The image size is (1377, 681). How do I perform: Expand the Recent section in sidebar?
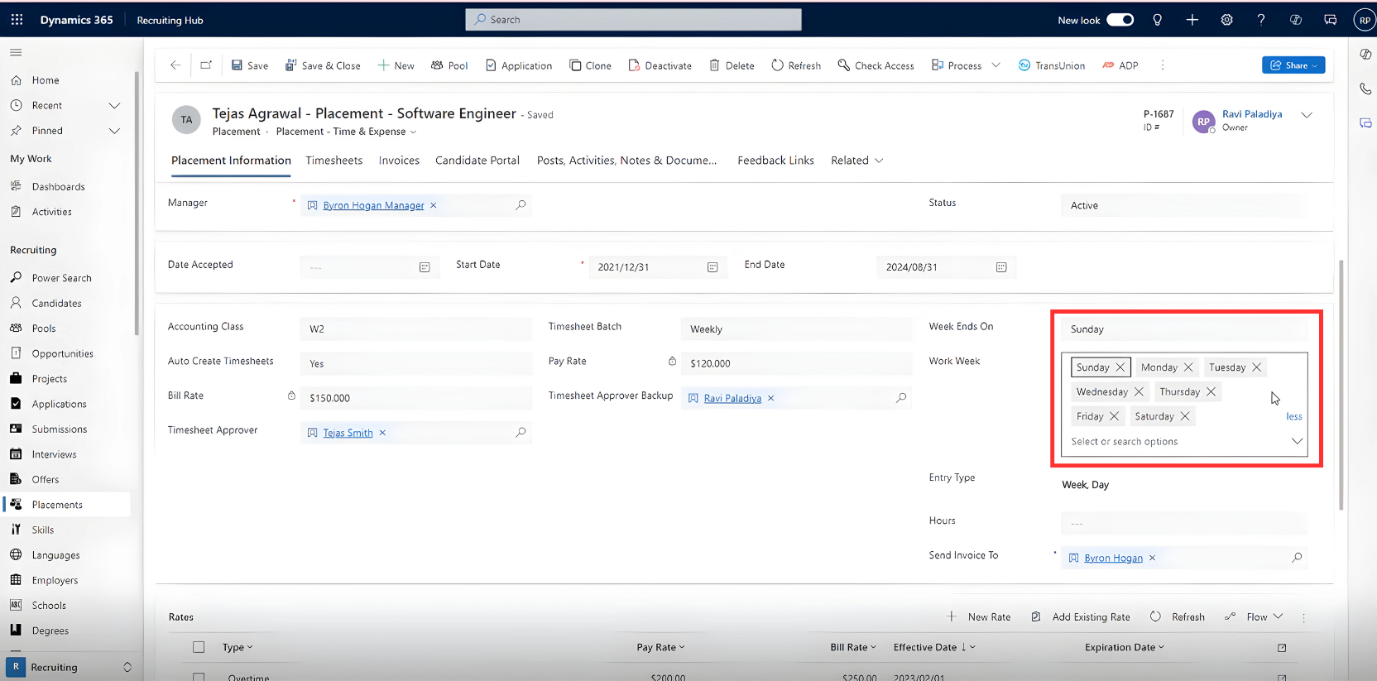114,105
